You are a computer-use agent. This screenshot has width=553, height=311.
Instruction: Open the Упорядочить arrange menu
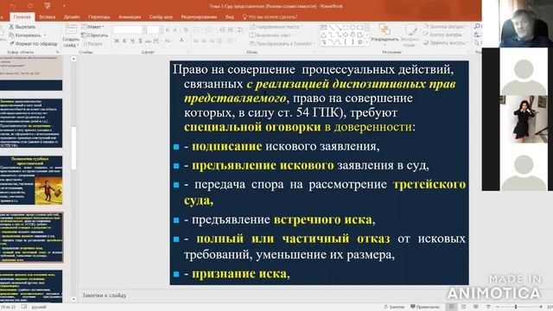385,34
